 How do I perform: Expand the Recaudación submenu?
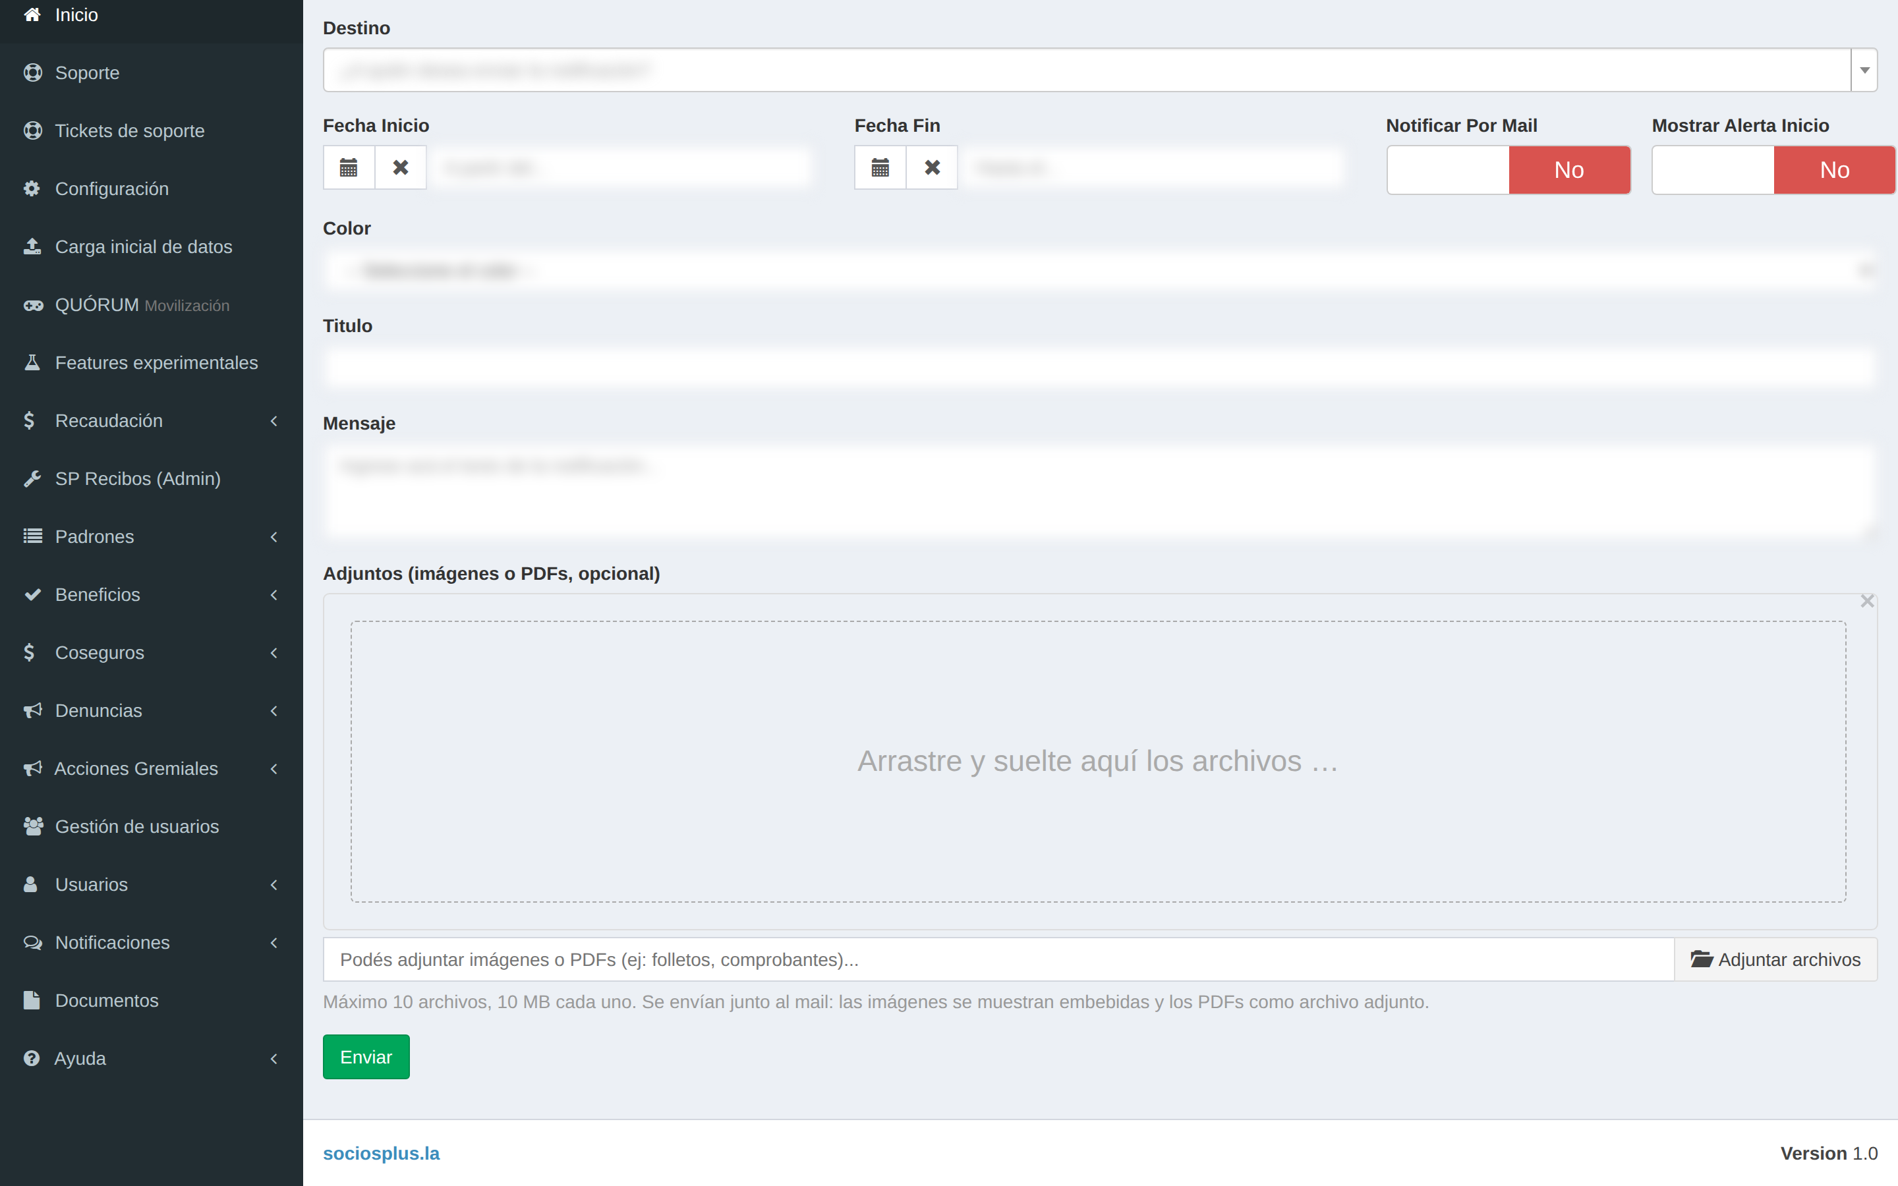click(x=152, y=420)
